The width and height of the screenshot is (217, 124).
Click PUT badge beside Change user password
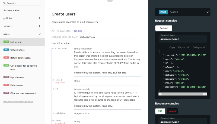pos(6,93)
